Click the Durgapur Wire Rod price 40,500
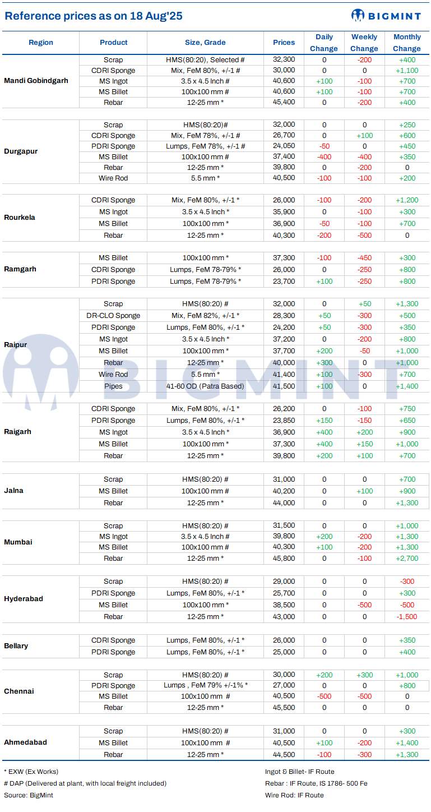431x812 pixels. tap(284, 178)
